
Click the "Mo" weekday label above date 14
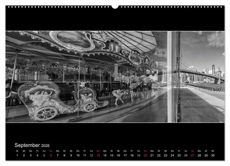pos(105,151)
